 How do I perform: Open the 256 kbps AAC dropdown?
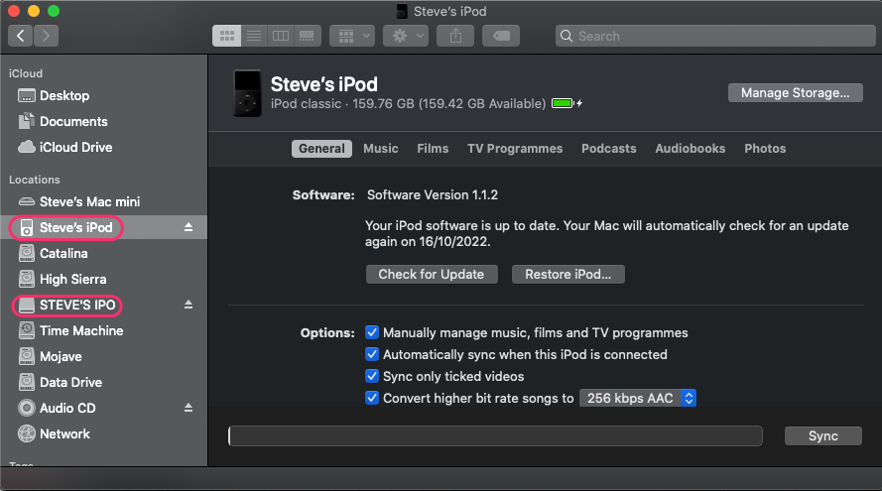638,398
